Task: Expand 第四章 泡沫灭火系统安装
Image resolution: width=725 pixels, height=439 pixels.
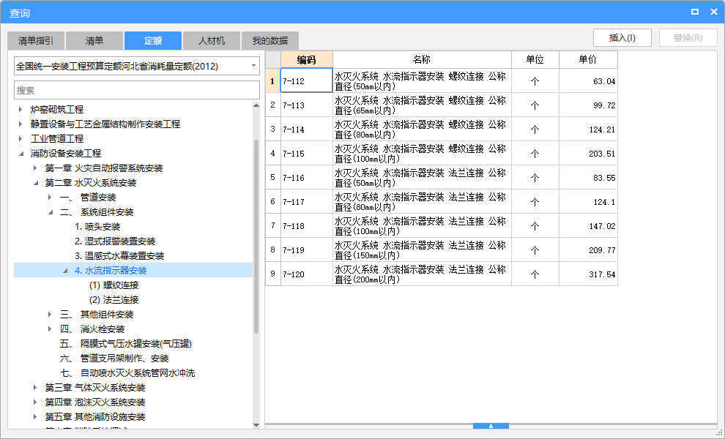Action: pyautogui.click(x=35, y=402)
